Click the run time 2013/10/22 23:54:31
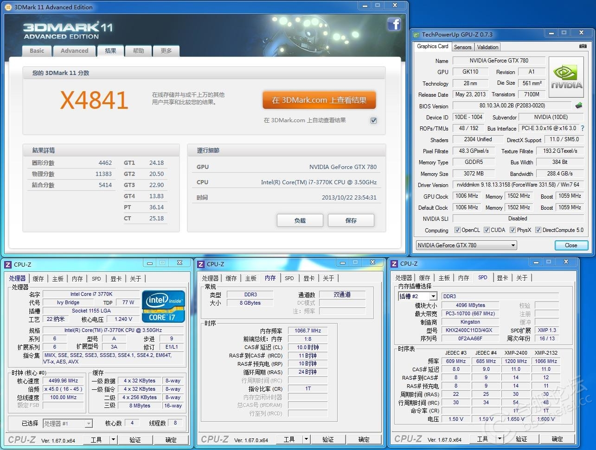The width and height of the screenshot is (596, 450). click(x=349, y=197)
